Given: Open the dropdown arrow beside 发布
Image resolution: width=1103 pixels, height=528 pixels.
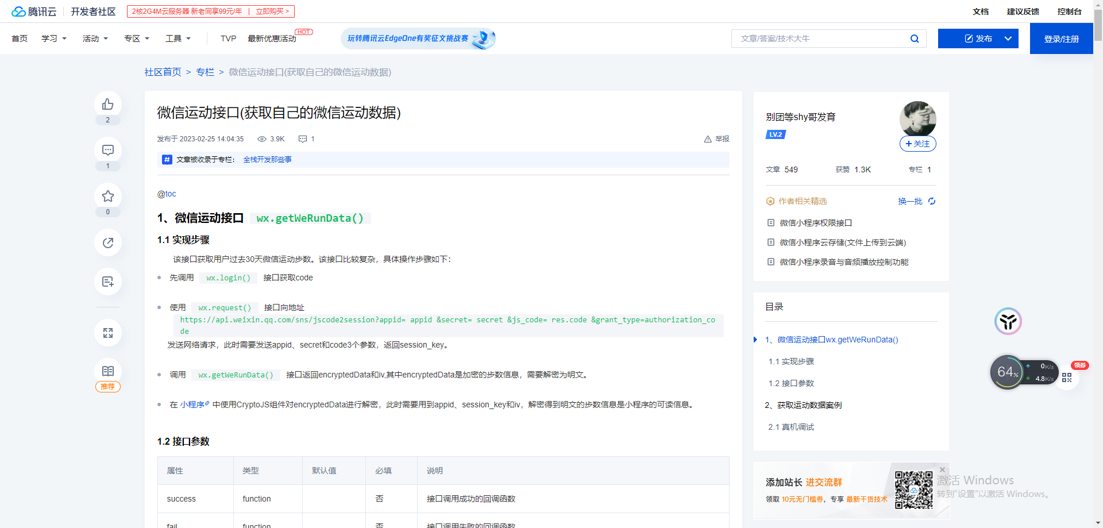Looking at the screenshot, I should pyautogui.click(x=1008, y=38).
